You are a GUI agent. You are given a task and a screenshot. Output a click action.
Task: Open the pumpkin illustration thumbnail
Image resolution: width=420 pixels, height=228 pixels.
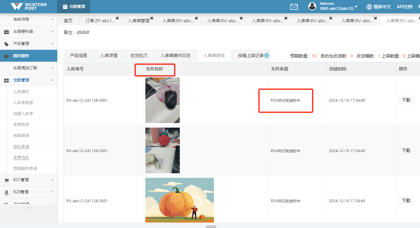(179, 200)
